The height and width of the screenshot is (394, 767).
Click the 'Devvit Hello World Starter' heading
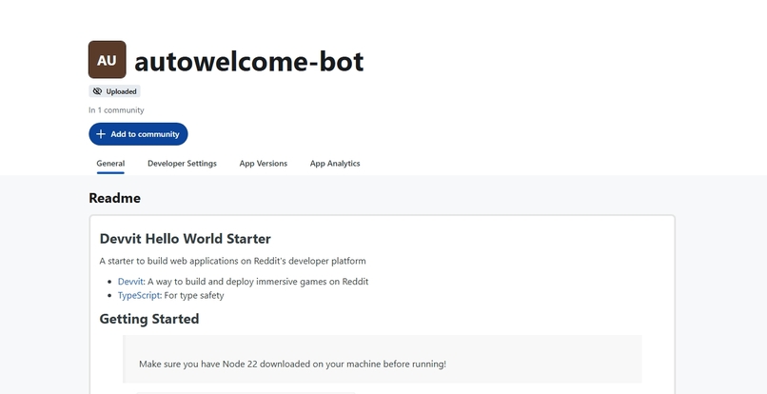pos(185,239)
